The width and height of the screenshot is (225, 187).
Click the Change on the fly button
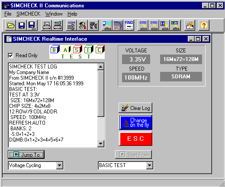coord(135,123)
